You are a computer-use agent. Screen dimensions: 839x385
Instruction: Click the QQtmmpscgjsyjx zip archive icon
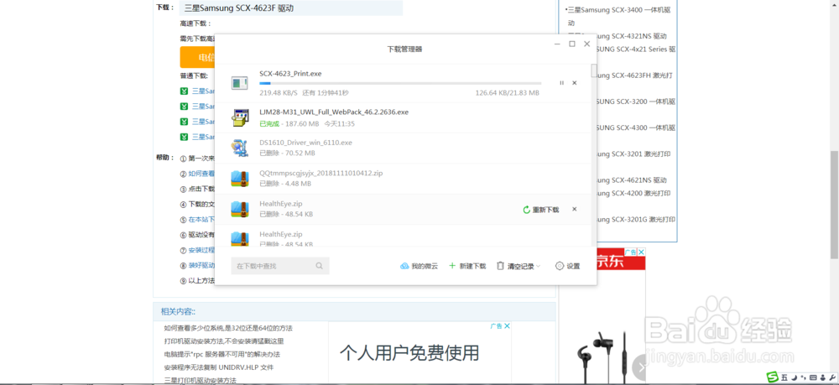coord(239,178)
